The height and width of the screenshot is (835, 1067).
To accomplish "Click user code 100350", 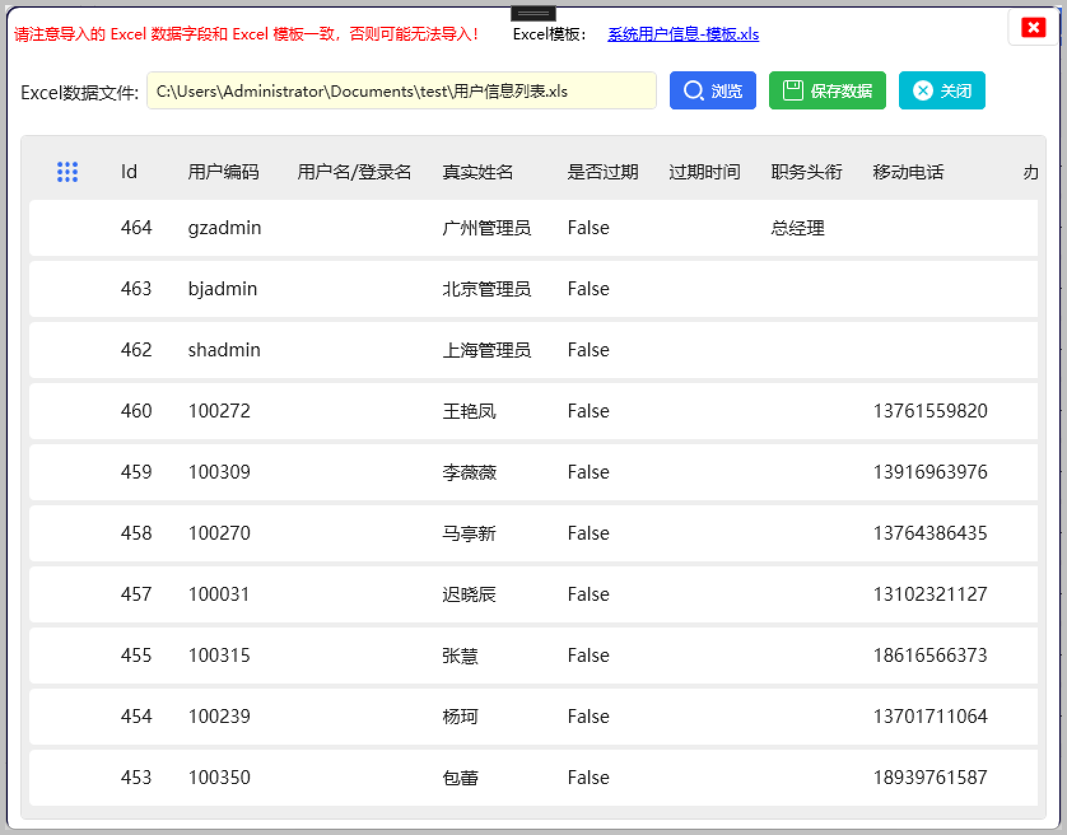I will click(x=219, y=778).
